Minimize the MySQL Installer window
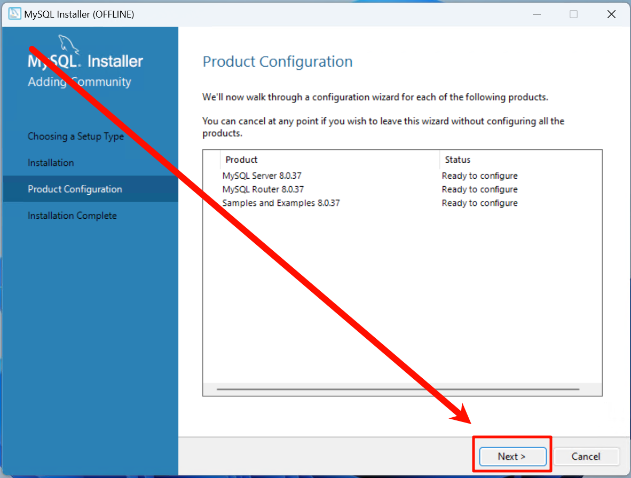Screen dimensions: 631x478 click(537, 14)
